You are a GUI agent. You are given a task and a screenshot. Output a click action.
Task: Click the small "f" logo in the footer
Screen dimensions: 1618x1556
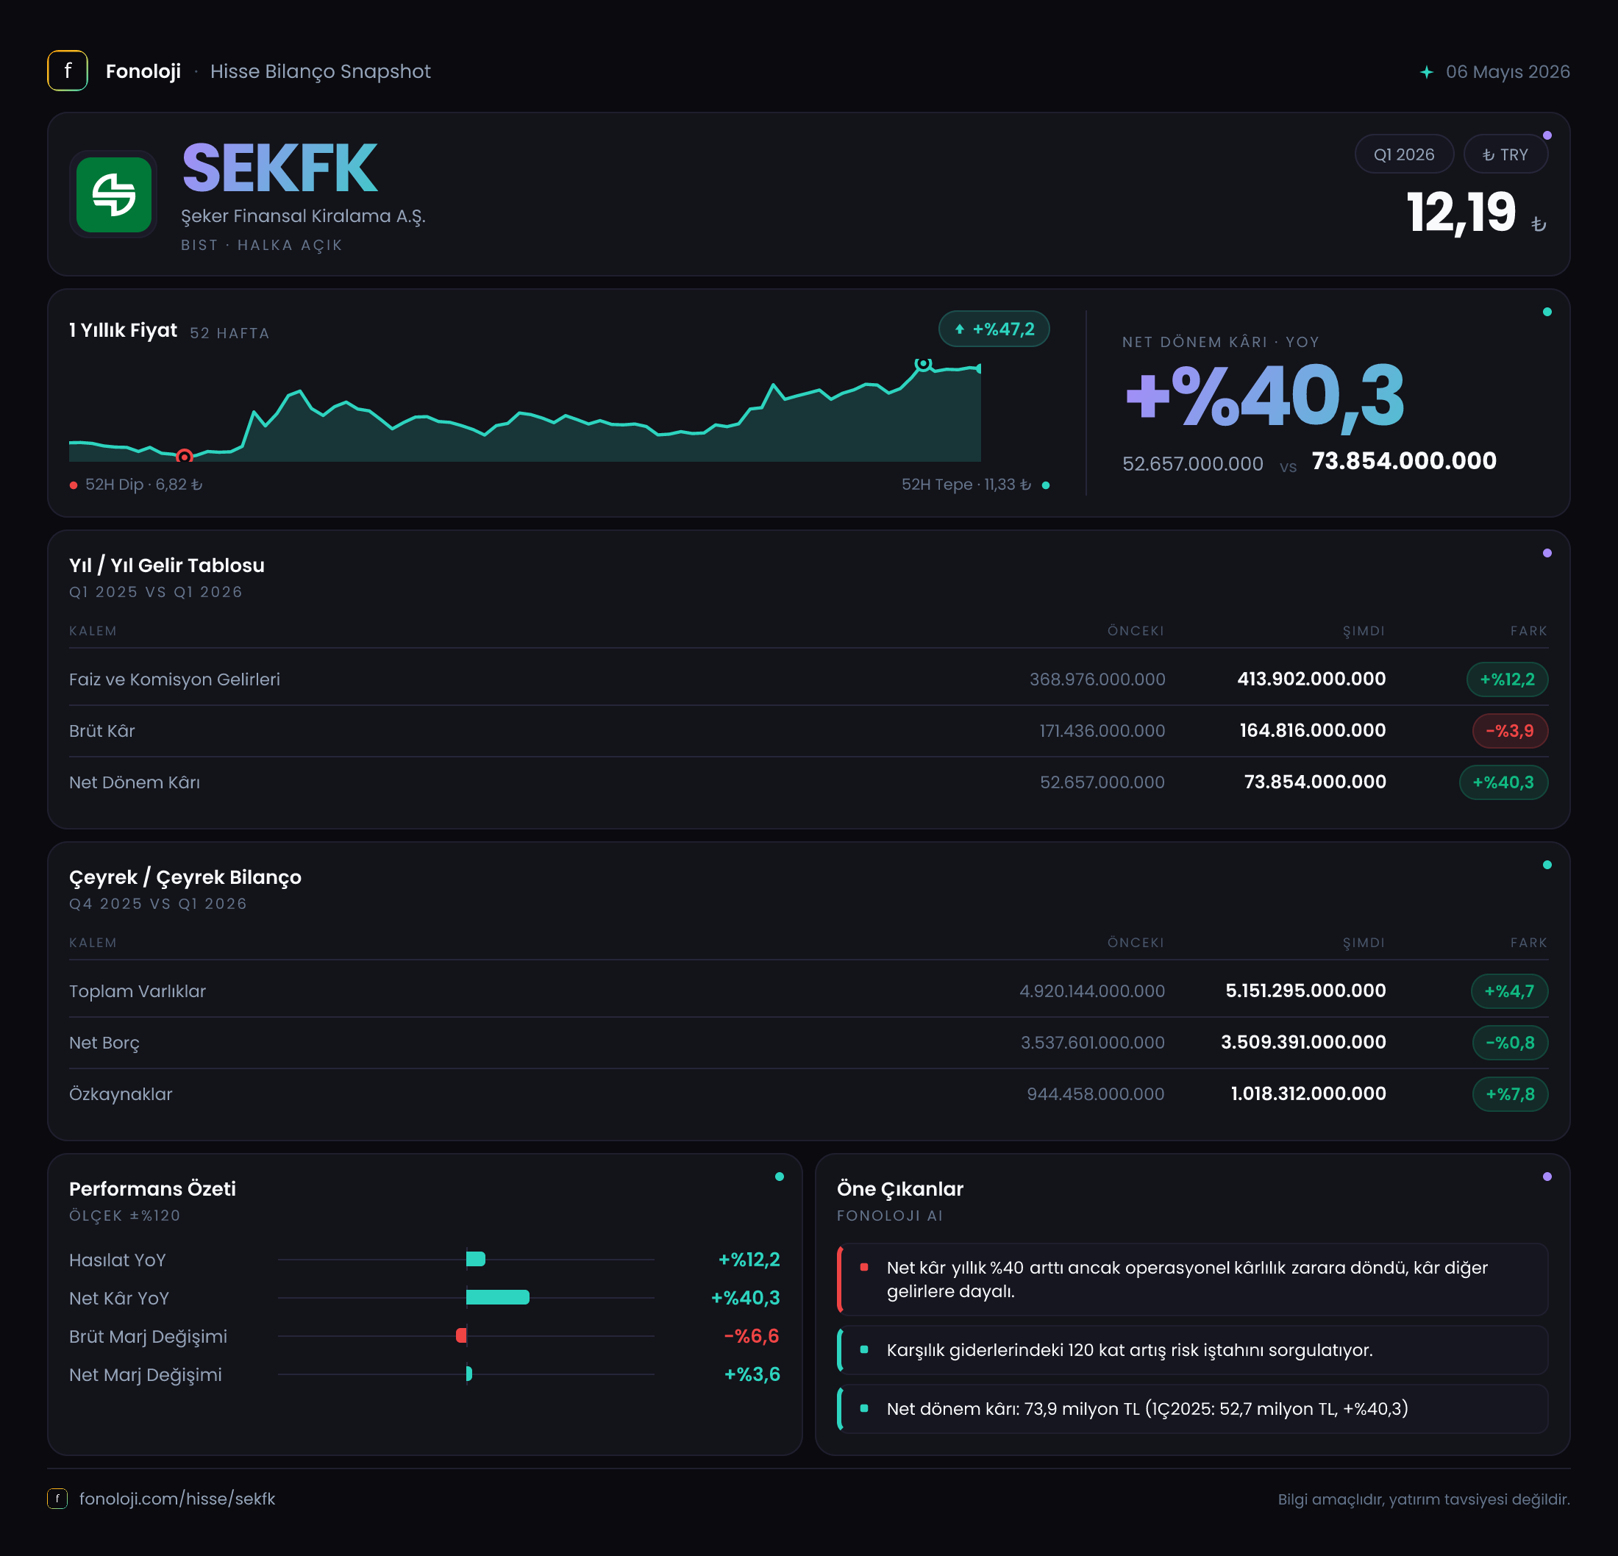57,1498
